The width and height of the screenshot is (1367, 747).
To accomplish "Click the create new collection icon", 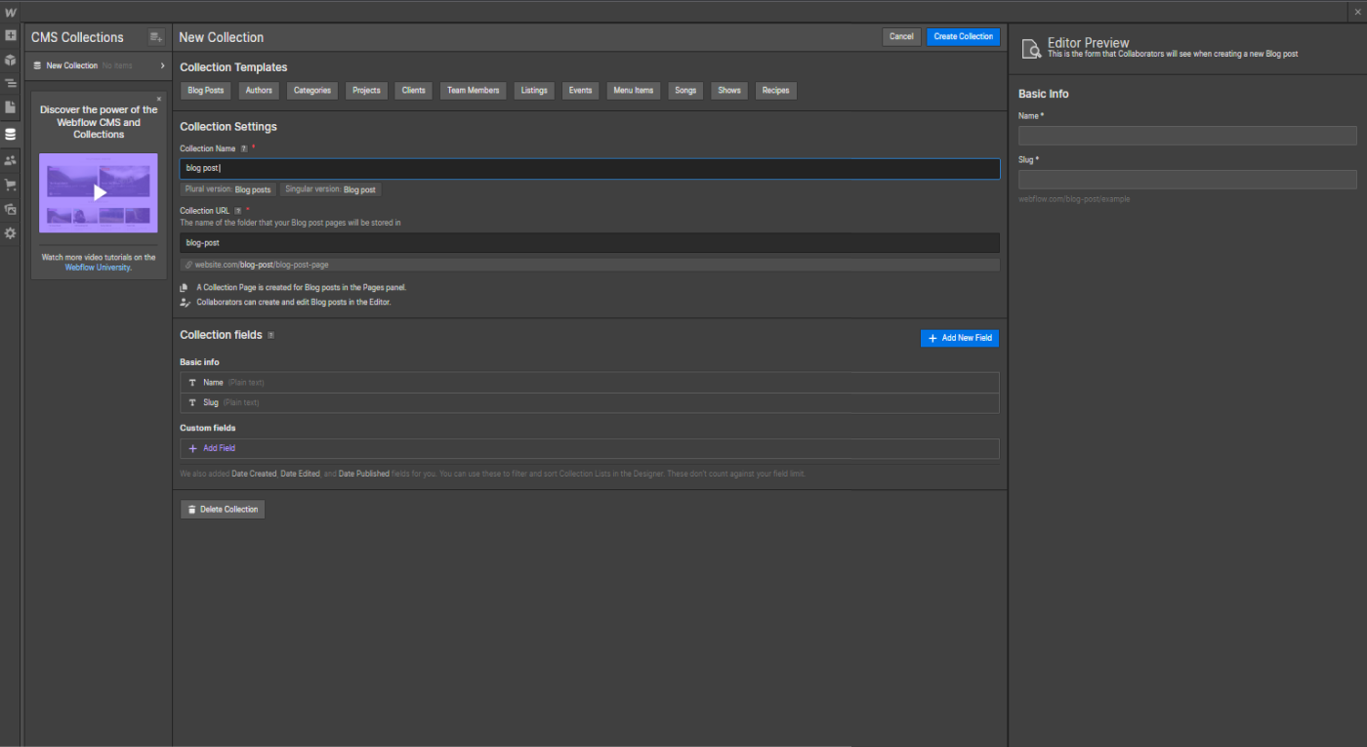I will (x=155, y=36).
